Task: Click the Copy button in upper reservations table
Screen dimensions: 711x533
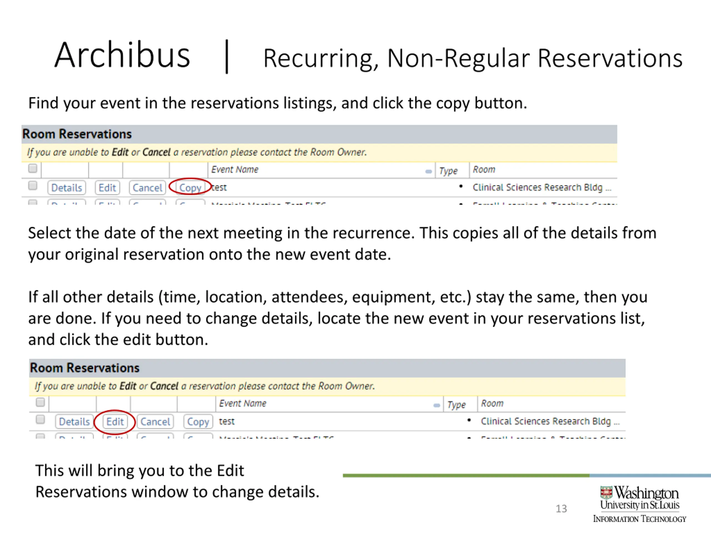Action: coord(190,188)
